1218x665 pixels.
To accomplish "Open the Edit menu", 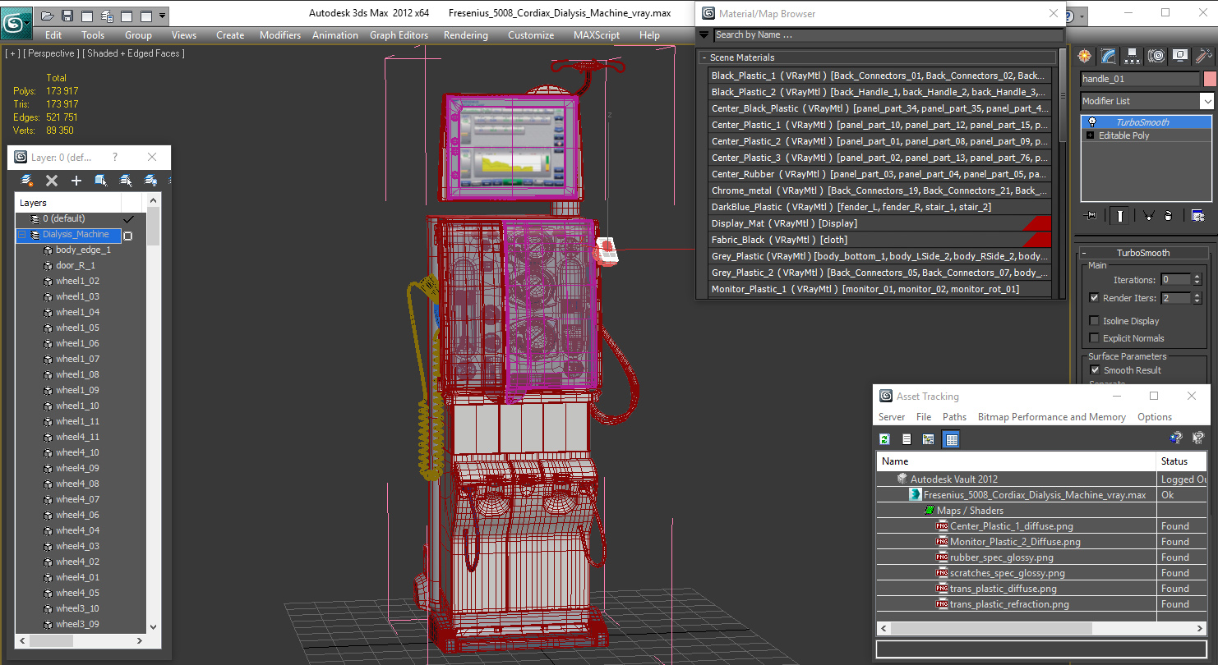I will click(53, 35).
